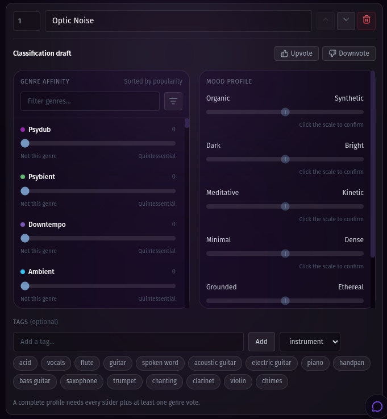387x419 pixels.
Task: Move track up with chevron arrow
Action: [x=325, y=21]
